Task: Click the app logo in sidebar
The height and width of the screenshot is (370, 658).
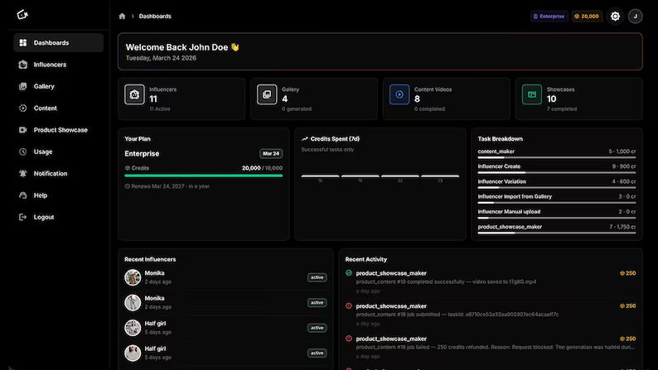Action: (x=22, y=15)
